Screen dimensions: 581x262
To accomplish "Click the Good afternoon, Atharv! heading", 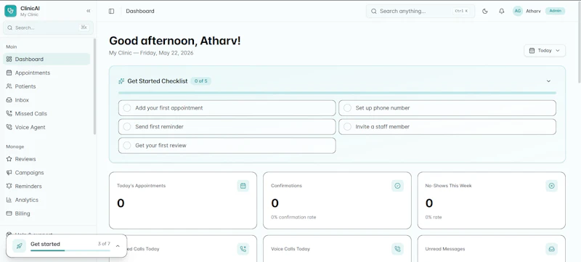I will [x=175, y=41].
